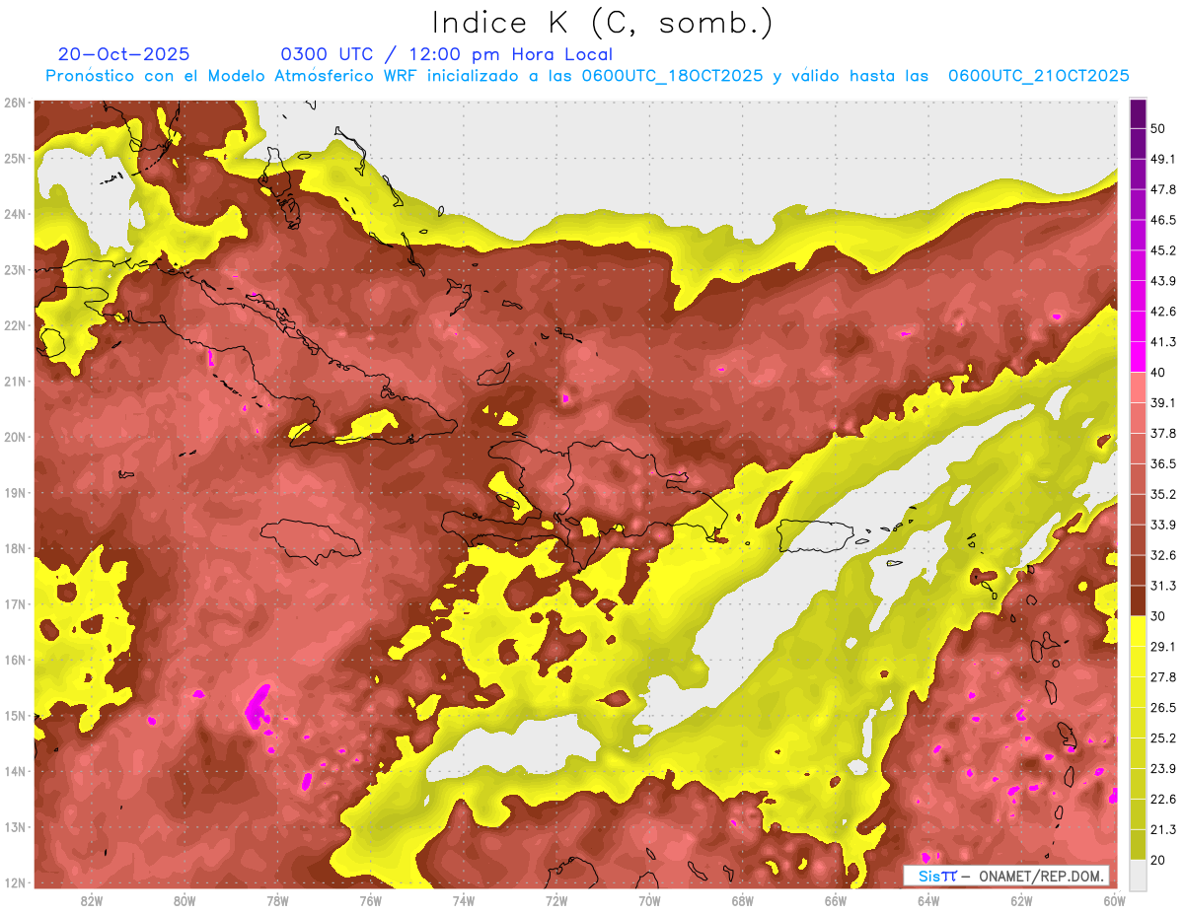Click the '50' color bar label
This screenshot has width=1184, height=914.
[x=1157, y=128]
